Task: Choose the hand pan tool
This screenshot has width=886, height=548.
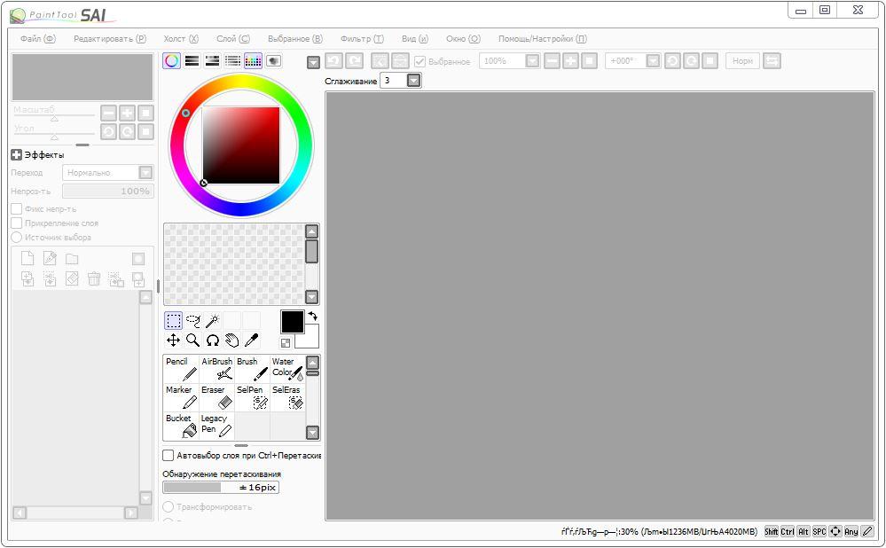Action: 231,341
